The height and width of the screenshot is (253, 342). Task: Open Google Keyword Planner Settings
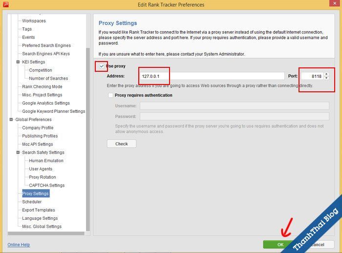click(54, 111)
